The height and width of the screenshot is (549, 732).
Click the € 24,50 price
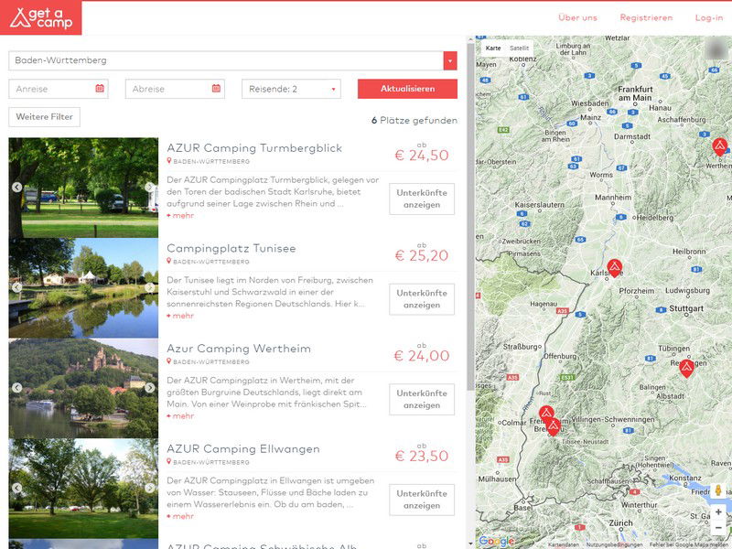pyautogui.click(x=422, y=155)
